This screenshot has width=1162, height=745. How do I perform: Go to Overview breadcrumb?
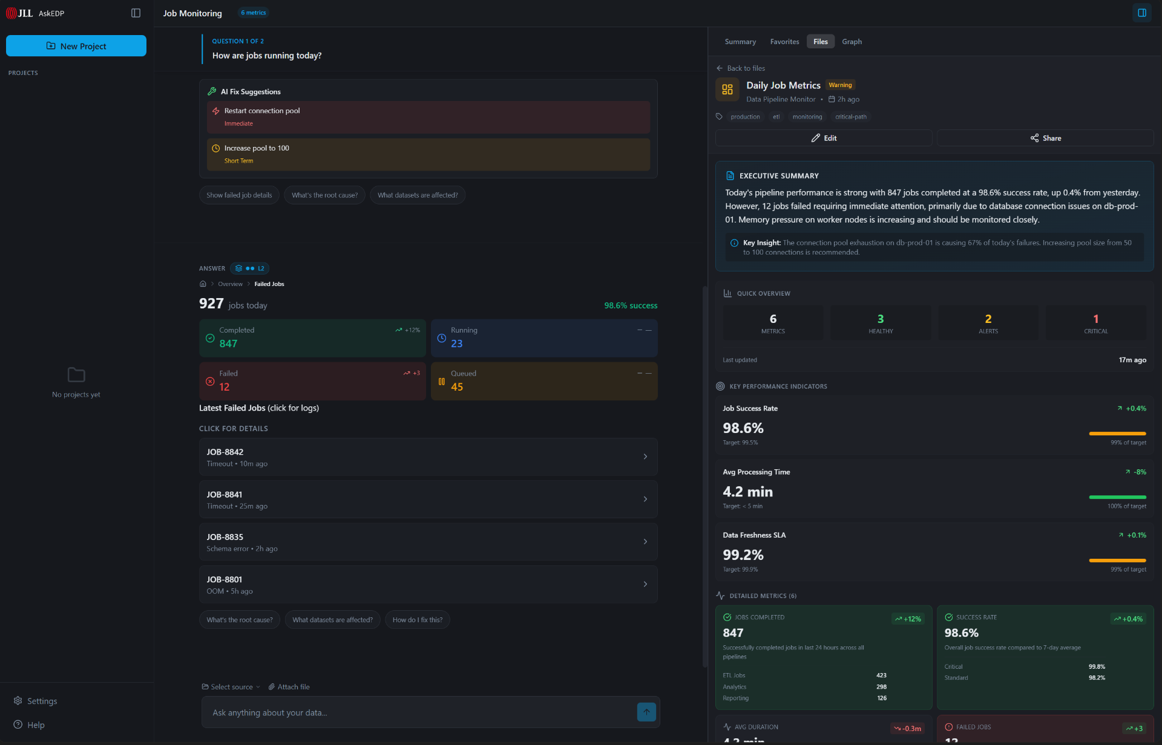(230, 284)
